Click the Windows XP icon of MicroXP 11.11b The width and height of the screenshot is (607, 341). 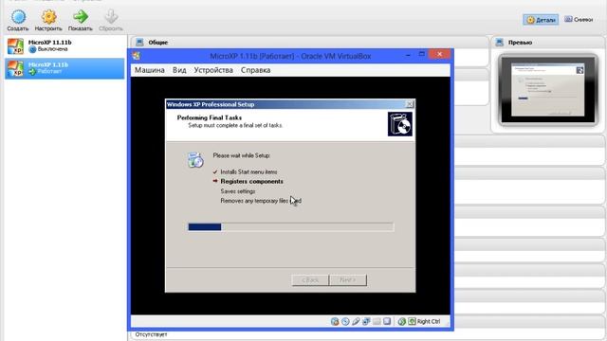(15, 46)
